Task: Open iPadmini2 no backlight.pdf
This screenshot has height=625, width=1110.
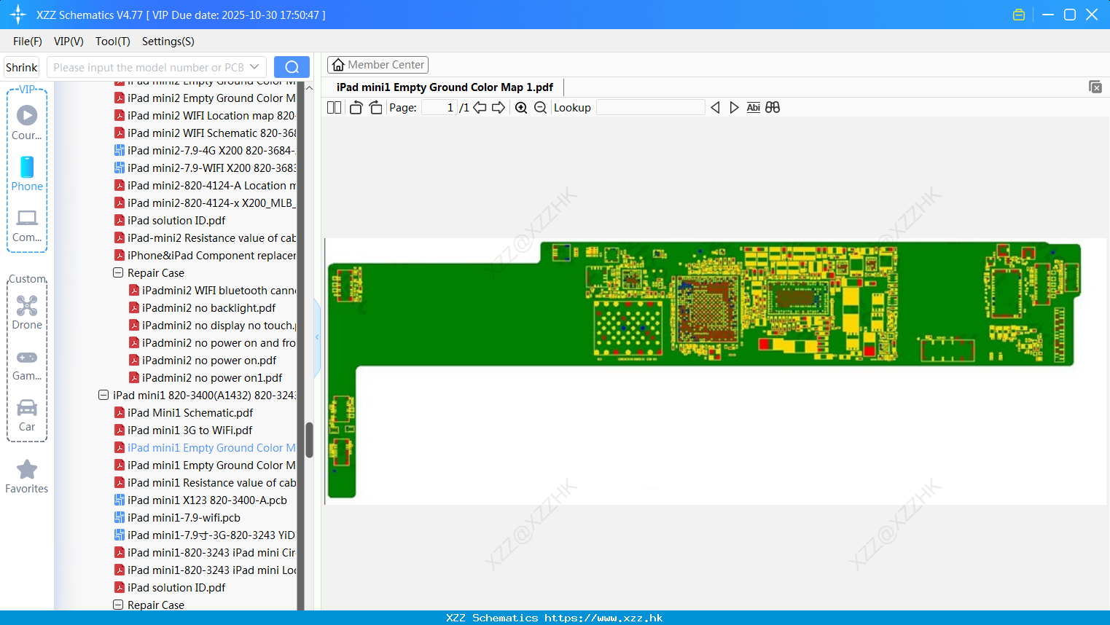Action: coord(203,308)
